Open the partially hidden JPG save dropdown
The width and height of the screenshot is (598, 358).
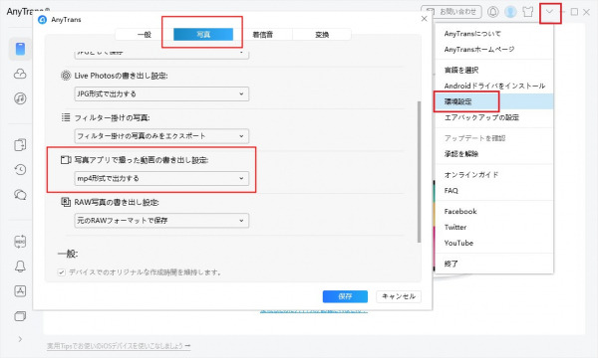(x=161, y=54)
